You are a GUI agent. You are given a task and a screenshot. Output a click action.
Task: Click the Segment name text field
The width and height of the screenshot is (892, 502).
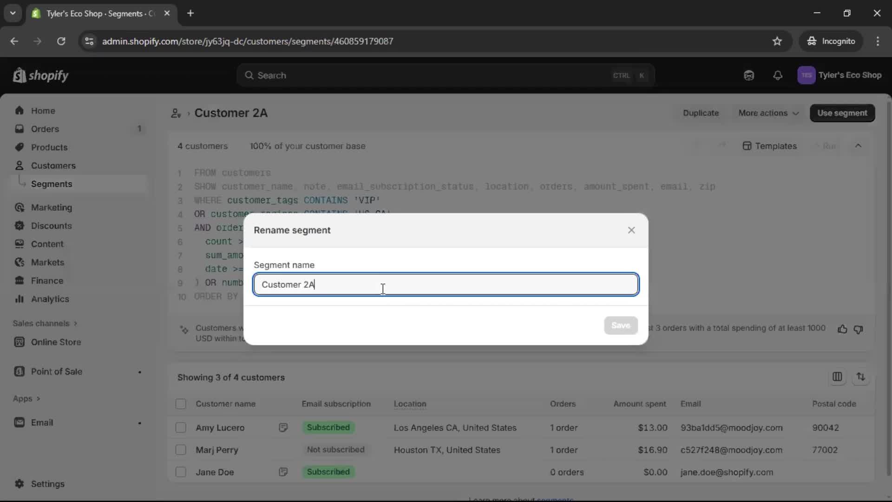click(x=446, y=284)
